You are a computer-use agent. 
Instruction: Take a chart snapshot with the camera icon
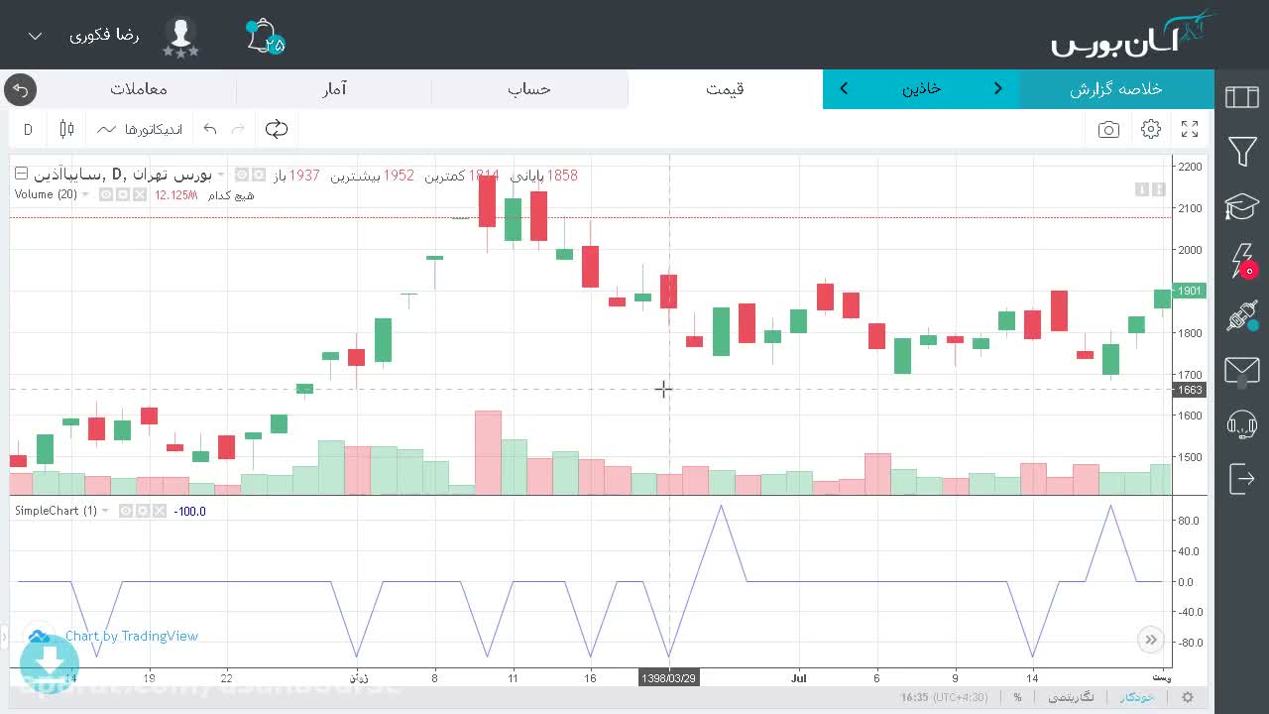coord(1108,129)
